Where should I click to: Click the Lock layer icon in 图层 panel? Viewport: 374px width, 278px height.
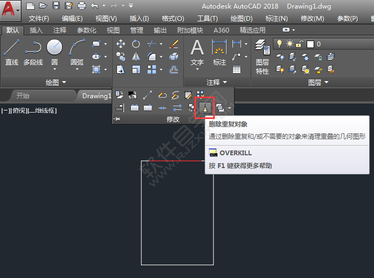click(x=318, y=57)
